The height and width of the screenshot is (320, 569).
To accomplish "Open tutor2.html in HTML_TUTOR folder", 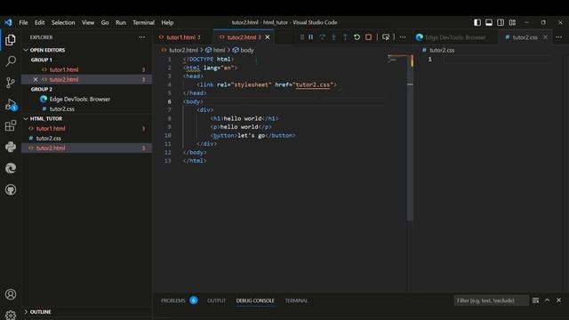I will click(87, 148).
